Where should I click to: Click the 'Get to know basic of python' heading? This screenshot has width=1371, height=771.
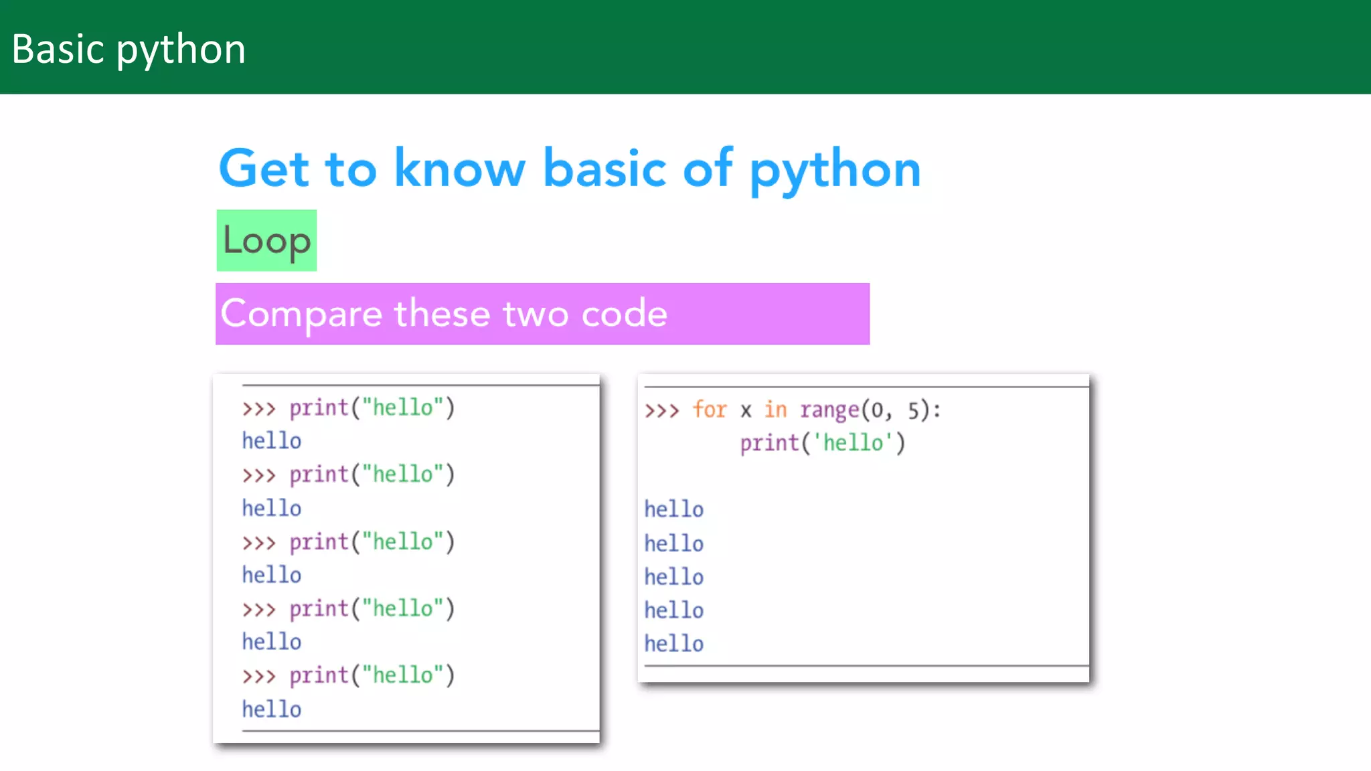point(570,169)
